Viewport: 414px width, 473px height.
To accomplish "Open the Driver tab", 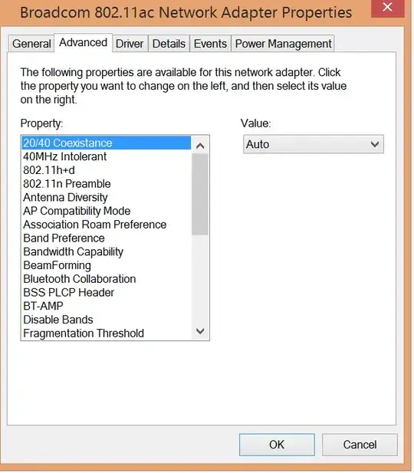I will click(x=130, y=44).
